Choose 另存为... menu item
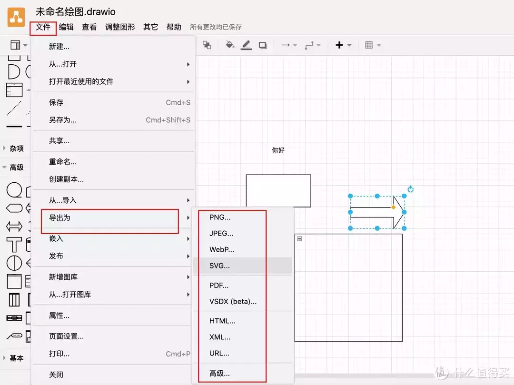The image size is (514, 385). click(113, 120)
